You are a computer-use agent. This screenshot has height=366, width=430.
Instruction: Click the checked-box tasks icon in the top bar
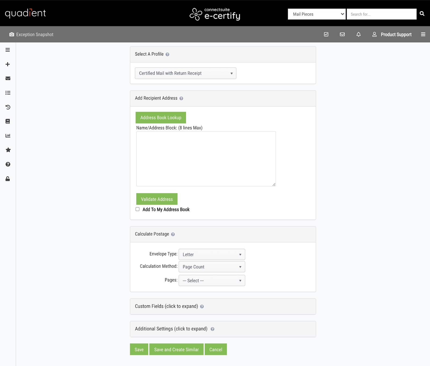click(x=326, y=34)
